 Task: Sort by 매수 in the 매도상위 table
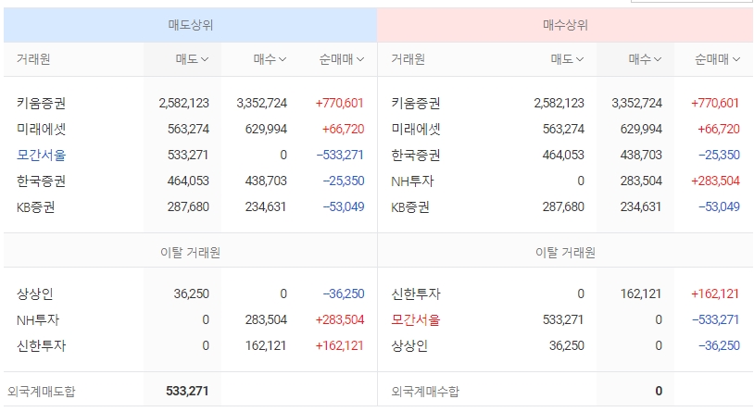tap(270, 59)
